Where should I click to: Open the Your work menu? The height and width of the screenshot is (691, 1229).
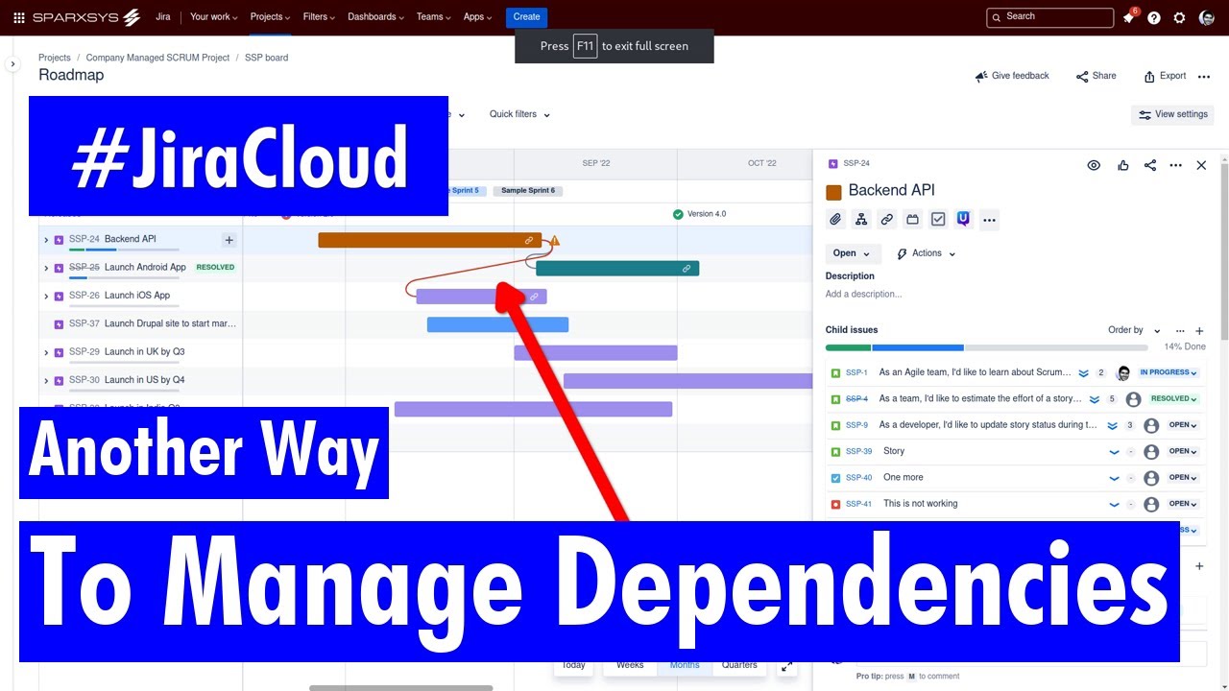point(214,17)
